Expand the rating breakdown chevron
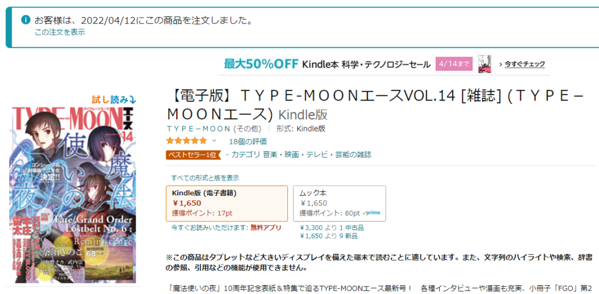This screenshot has width=599, height=294. click(x=214, y=140)
